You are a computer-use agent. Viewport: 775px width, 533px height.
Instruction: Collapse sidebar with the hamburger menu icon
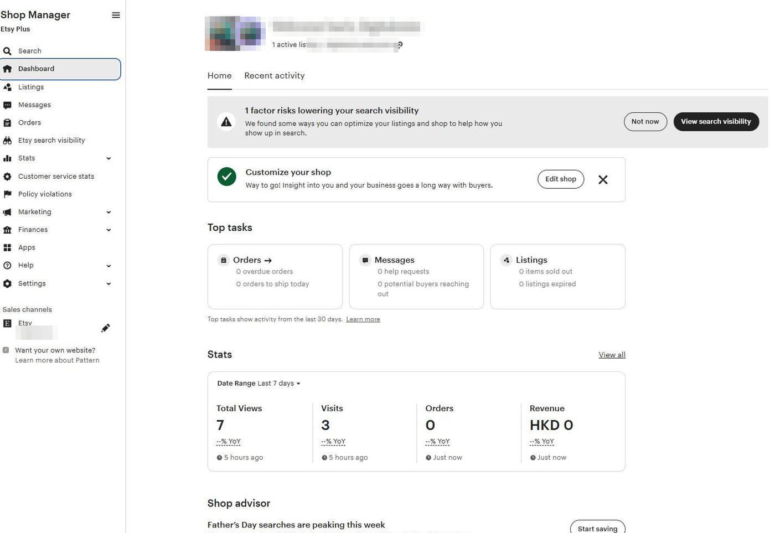point(116,15)
